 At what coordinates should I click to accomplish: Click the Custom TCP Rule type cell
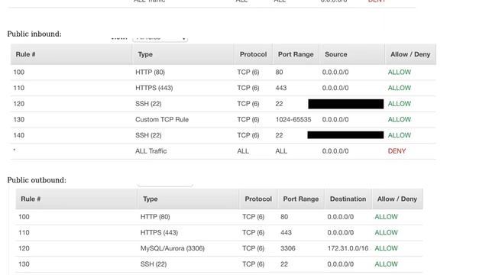click(x=162, y=119)
